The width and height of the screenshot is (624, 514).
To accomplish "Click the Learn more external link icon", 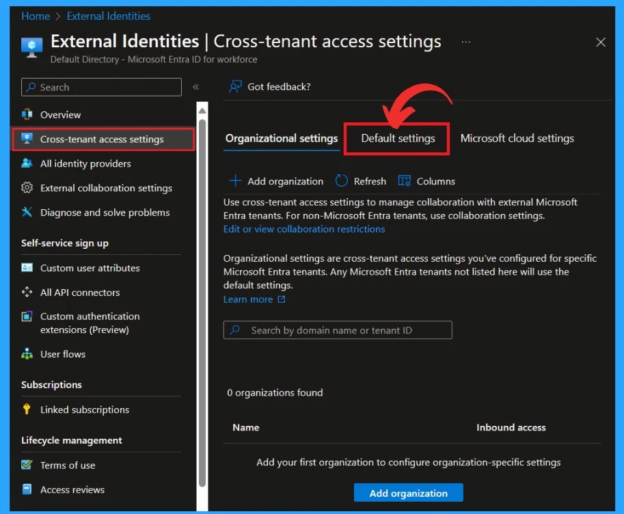I will [x=282, y=299].
